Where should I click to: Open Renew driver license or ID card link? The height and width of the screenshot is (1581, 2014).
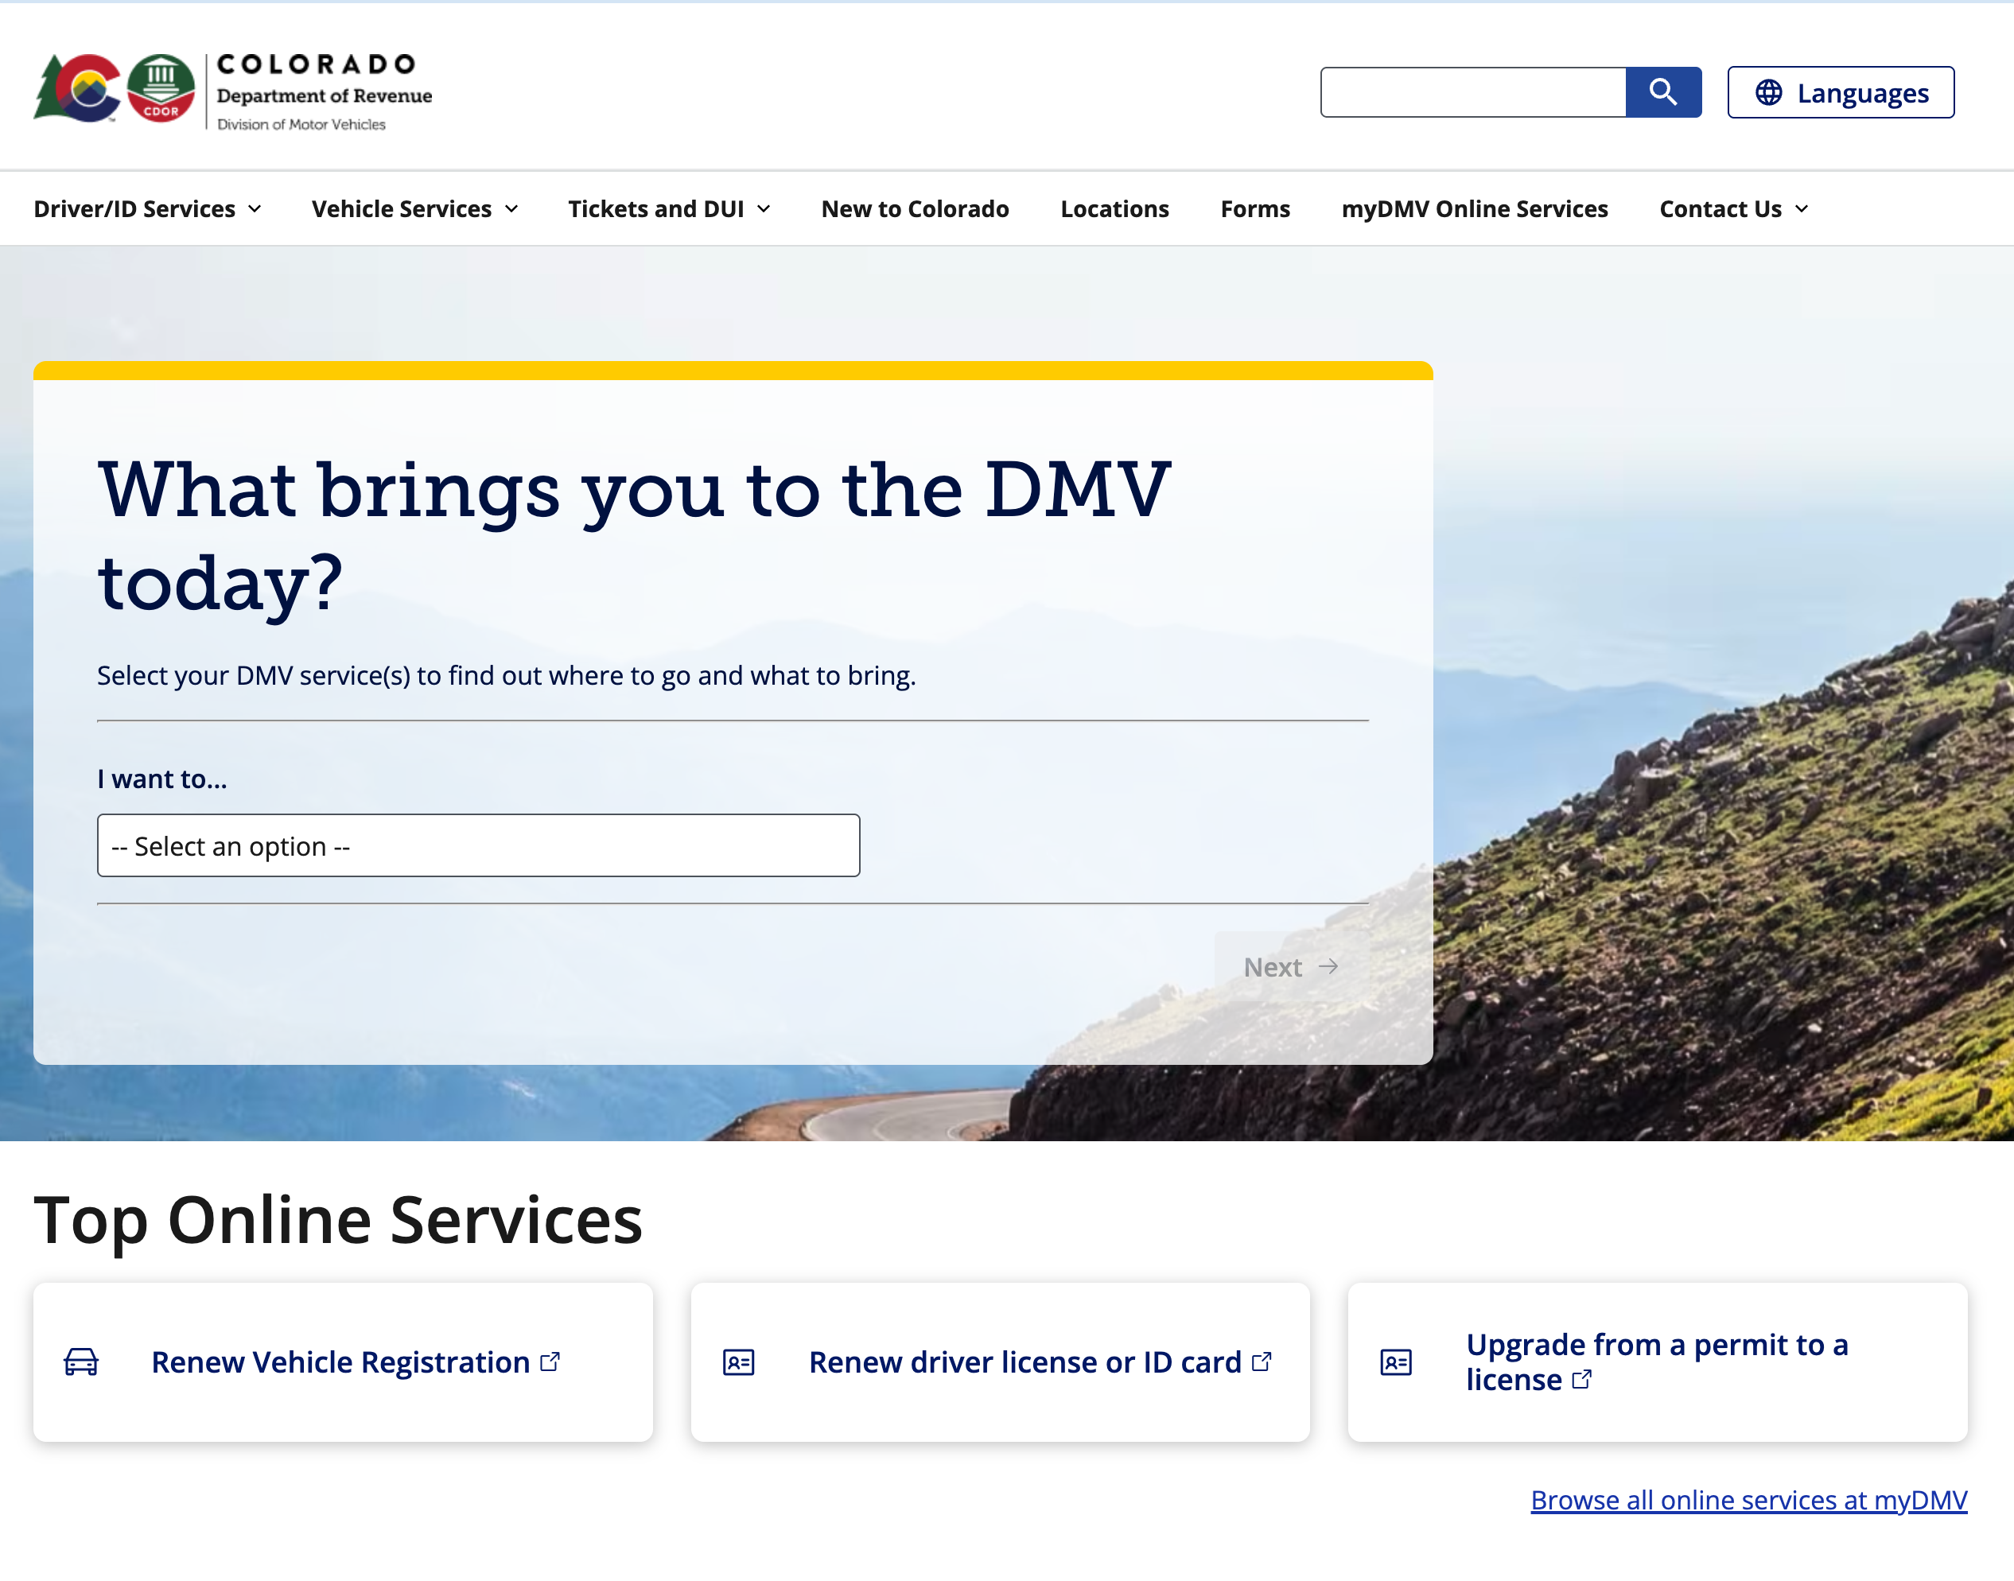pos(1040,1362)
